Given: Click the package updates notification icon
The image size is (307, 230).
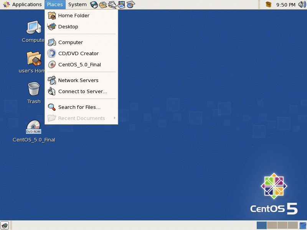Looking at the screenshot, I should [x=268, y=4].
